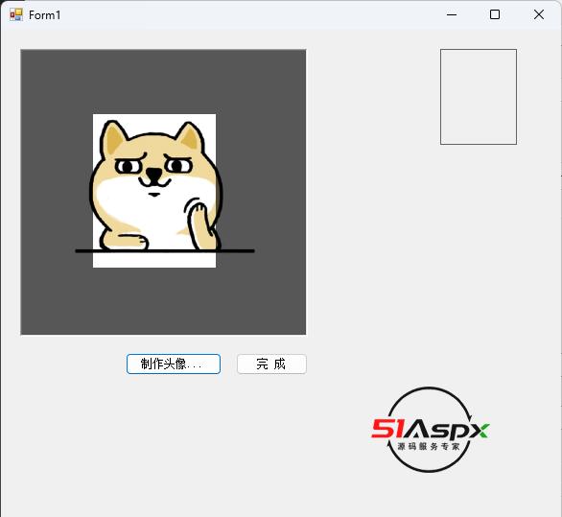Close the Form1 window
This screenshot has height=517, width=562.
(x=539, y=14)
